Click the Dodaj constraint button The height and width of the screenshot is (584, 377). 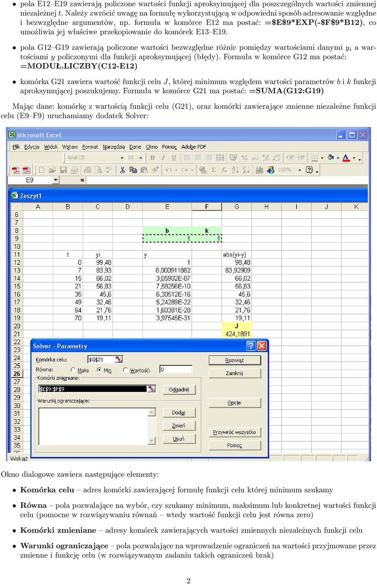click(179, 412)
